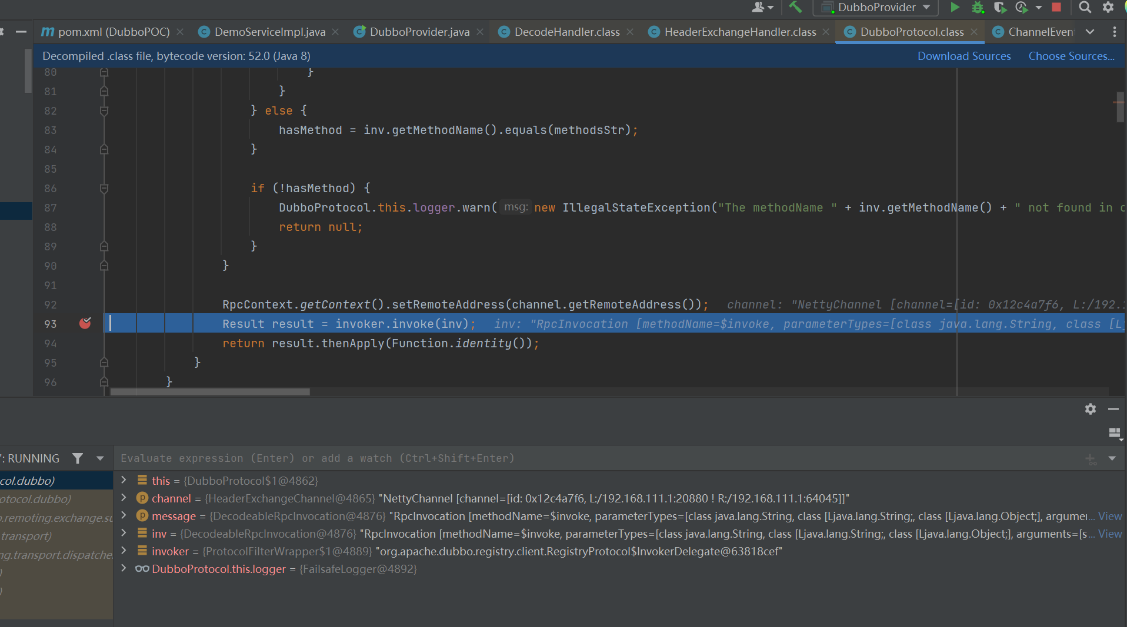Screen dimensions: 1127x627
Task: Run DubboProvider with the green play icon
Action: (955, 7)
